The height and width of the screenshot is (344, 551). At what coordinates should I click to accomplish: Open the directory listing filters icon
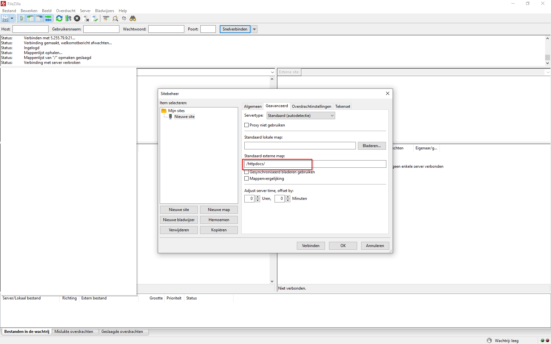pyautogui.click(x=106, y=18)
